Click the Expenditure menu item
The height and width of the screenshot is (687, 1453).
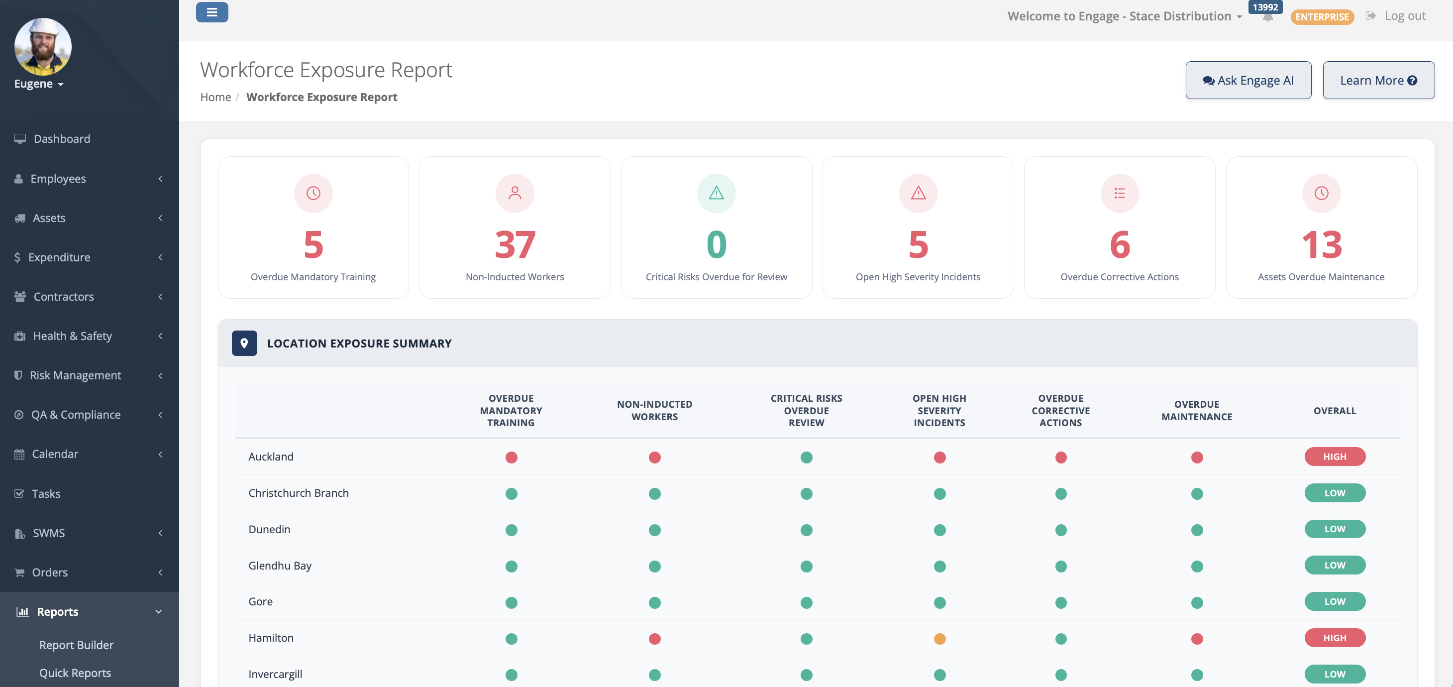coord(90,257)
